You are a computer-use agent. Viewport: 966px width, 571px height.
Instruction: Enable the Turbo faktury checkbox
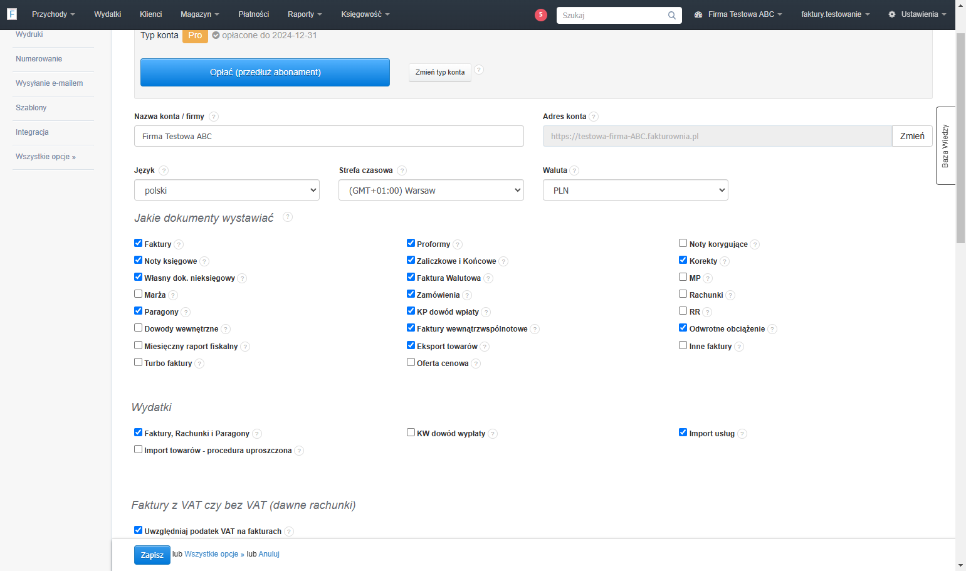138,362
